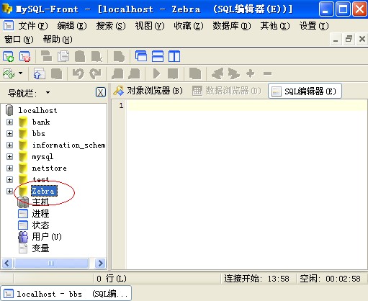Select the netstore database label
Viewport: 368px width, 301px height.
[50, 168]
